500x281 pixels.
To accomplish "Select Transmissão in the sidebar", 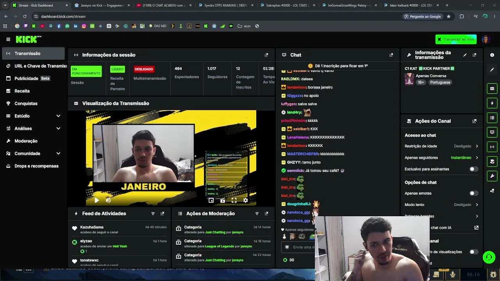I will tap(33, 53).
